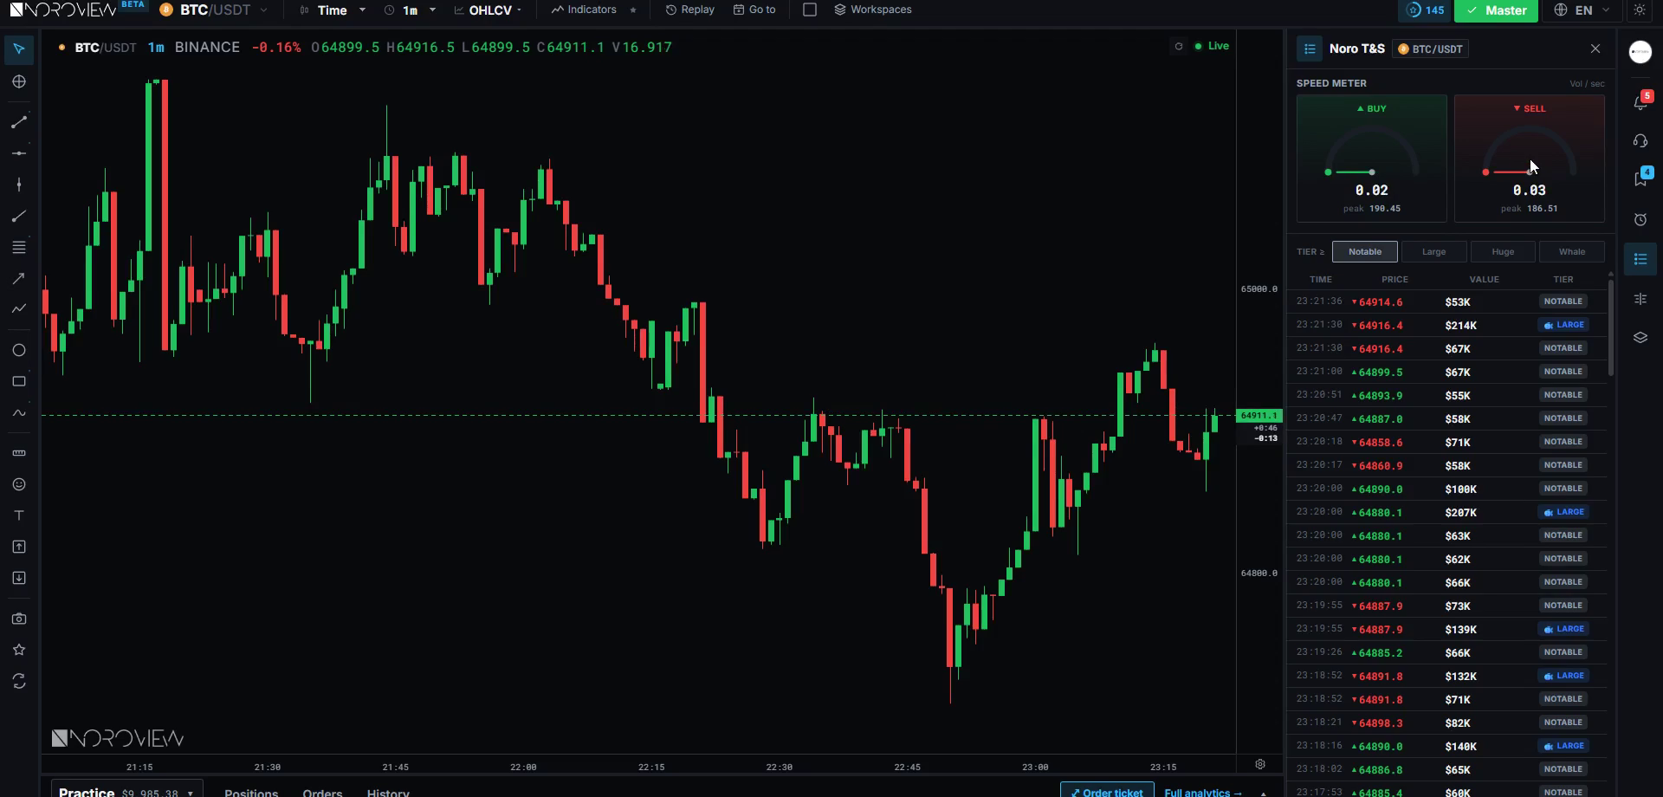The image size is (1663, 797).
Task: Click the trades list scrollbar
Action: 1611,326
